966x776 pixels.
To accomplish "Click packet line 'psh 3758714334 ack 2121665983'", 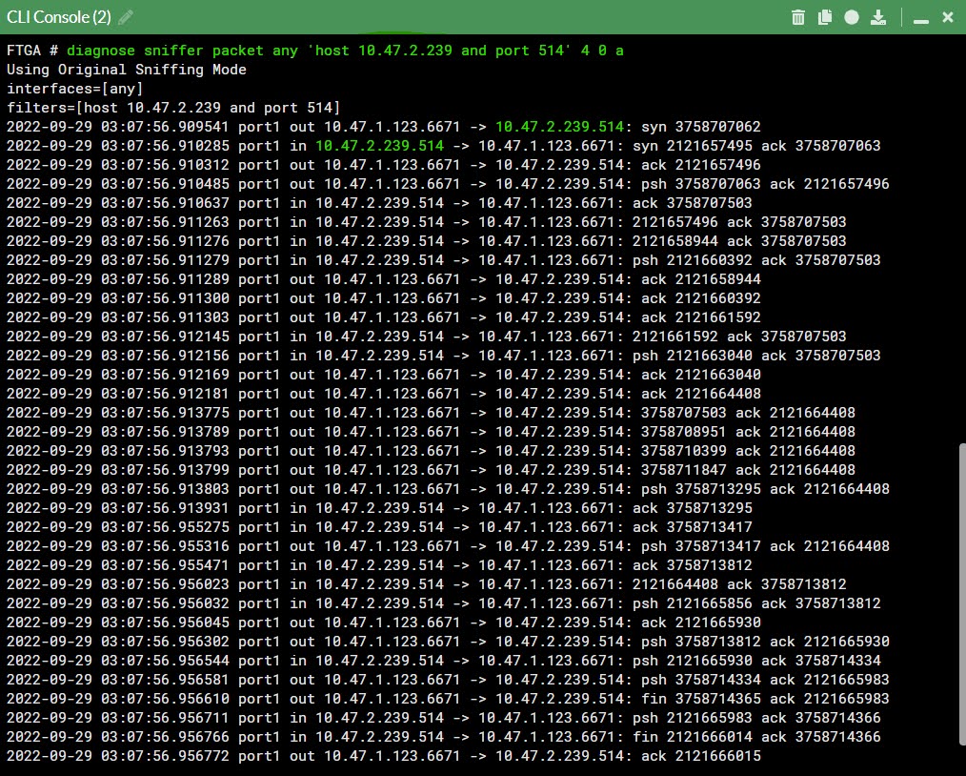I will pyautogui.click(x=448, y=681).
